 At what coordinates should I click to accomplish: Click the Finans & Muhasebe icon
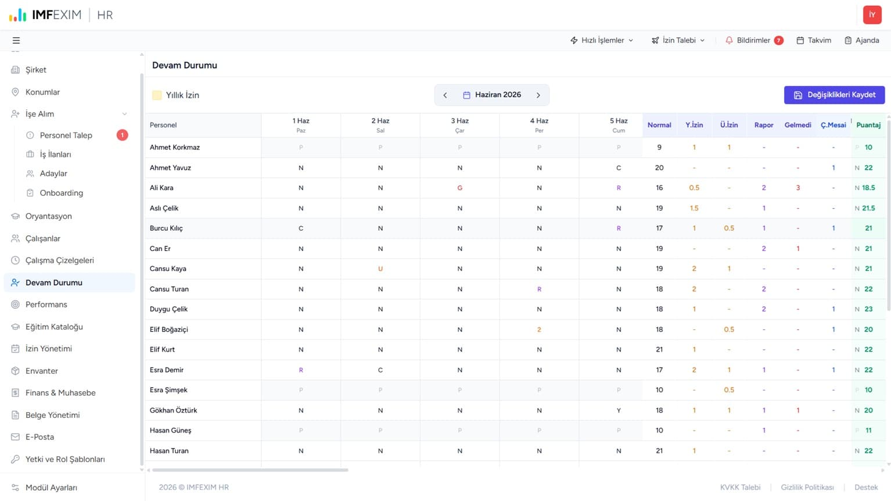(x=15, y=393)
